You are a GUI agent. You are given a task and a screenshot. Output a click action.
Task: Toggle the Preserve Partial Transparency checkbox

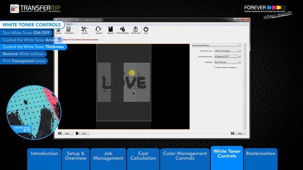pos(215,68)
